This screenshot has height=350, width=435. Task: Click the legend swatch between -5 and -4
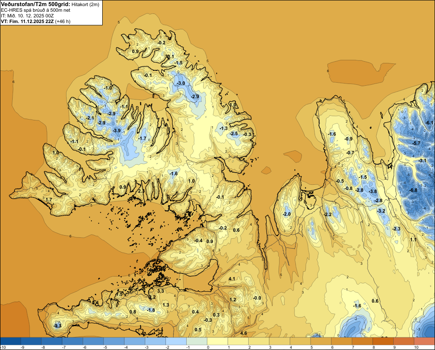click(x=114, y=341)
